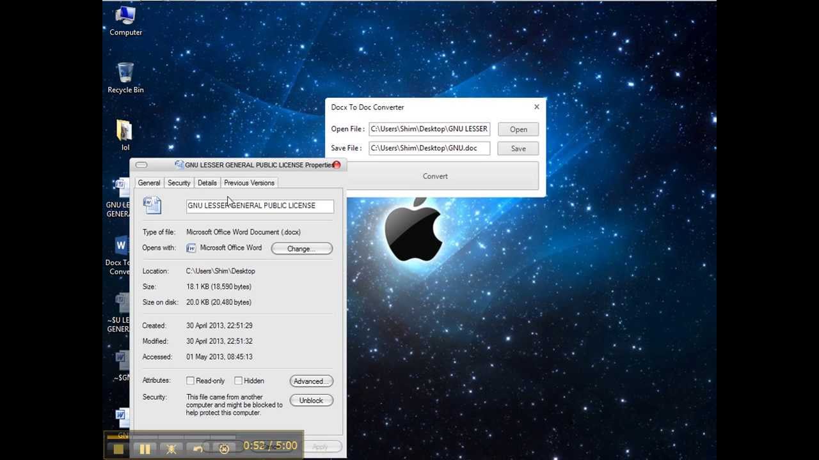Click the location text C:\Users\Shim\Desktop
Viewport: 819px width, 460px height.
point(221,271)
